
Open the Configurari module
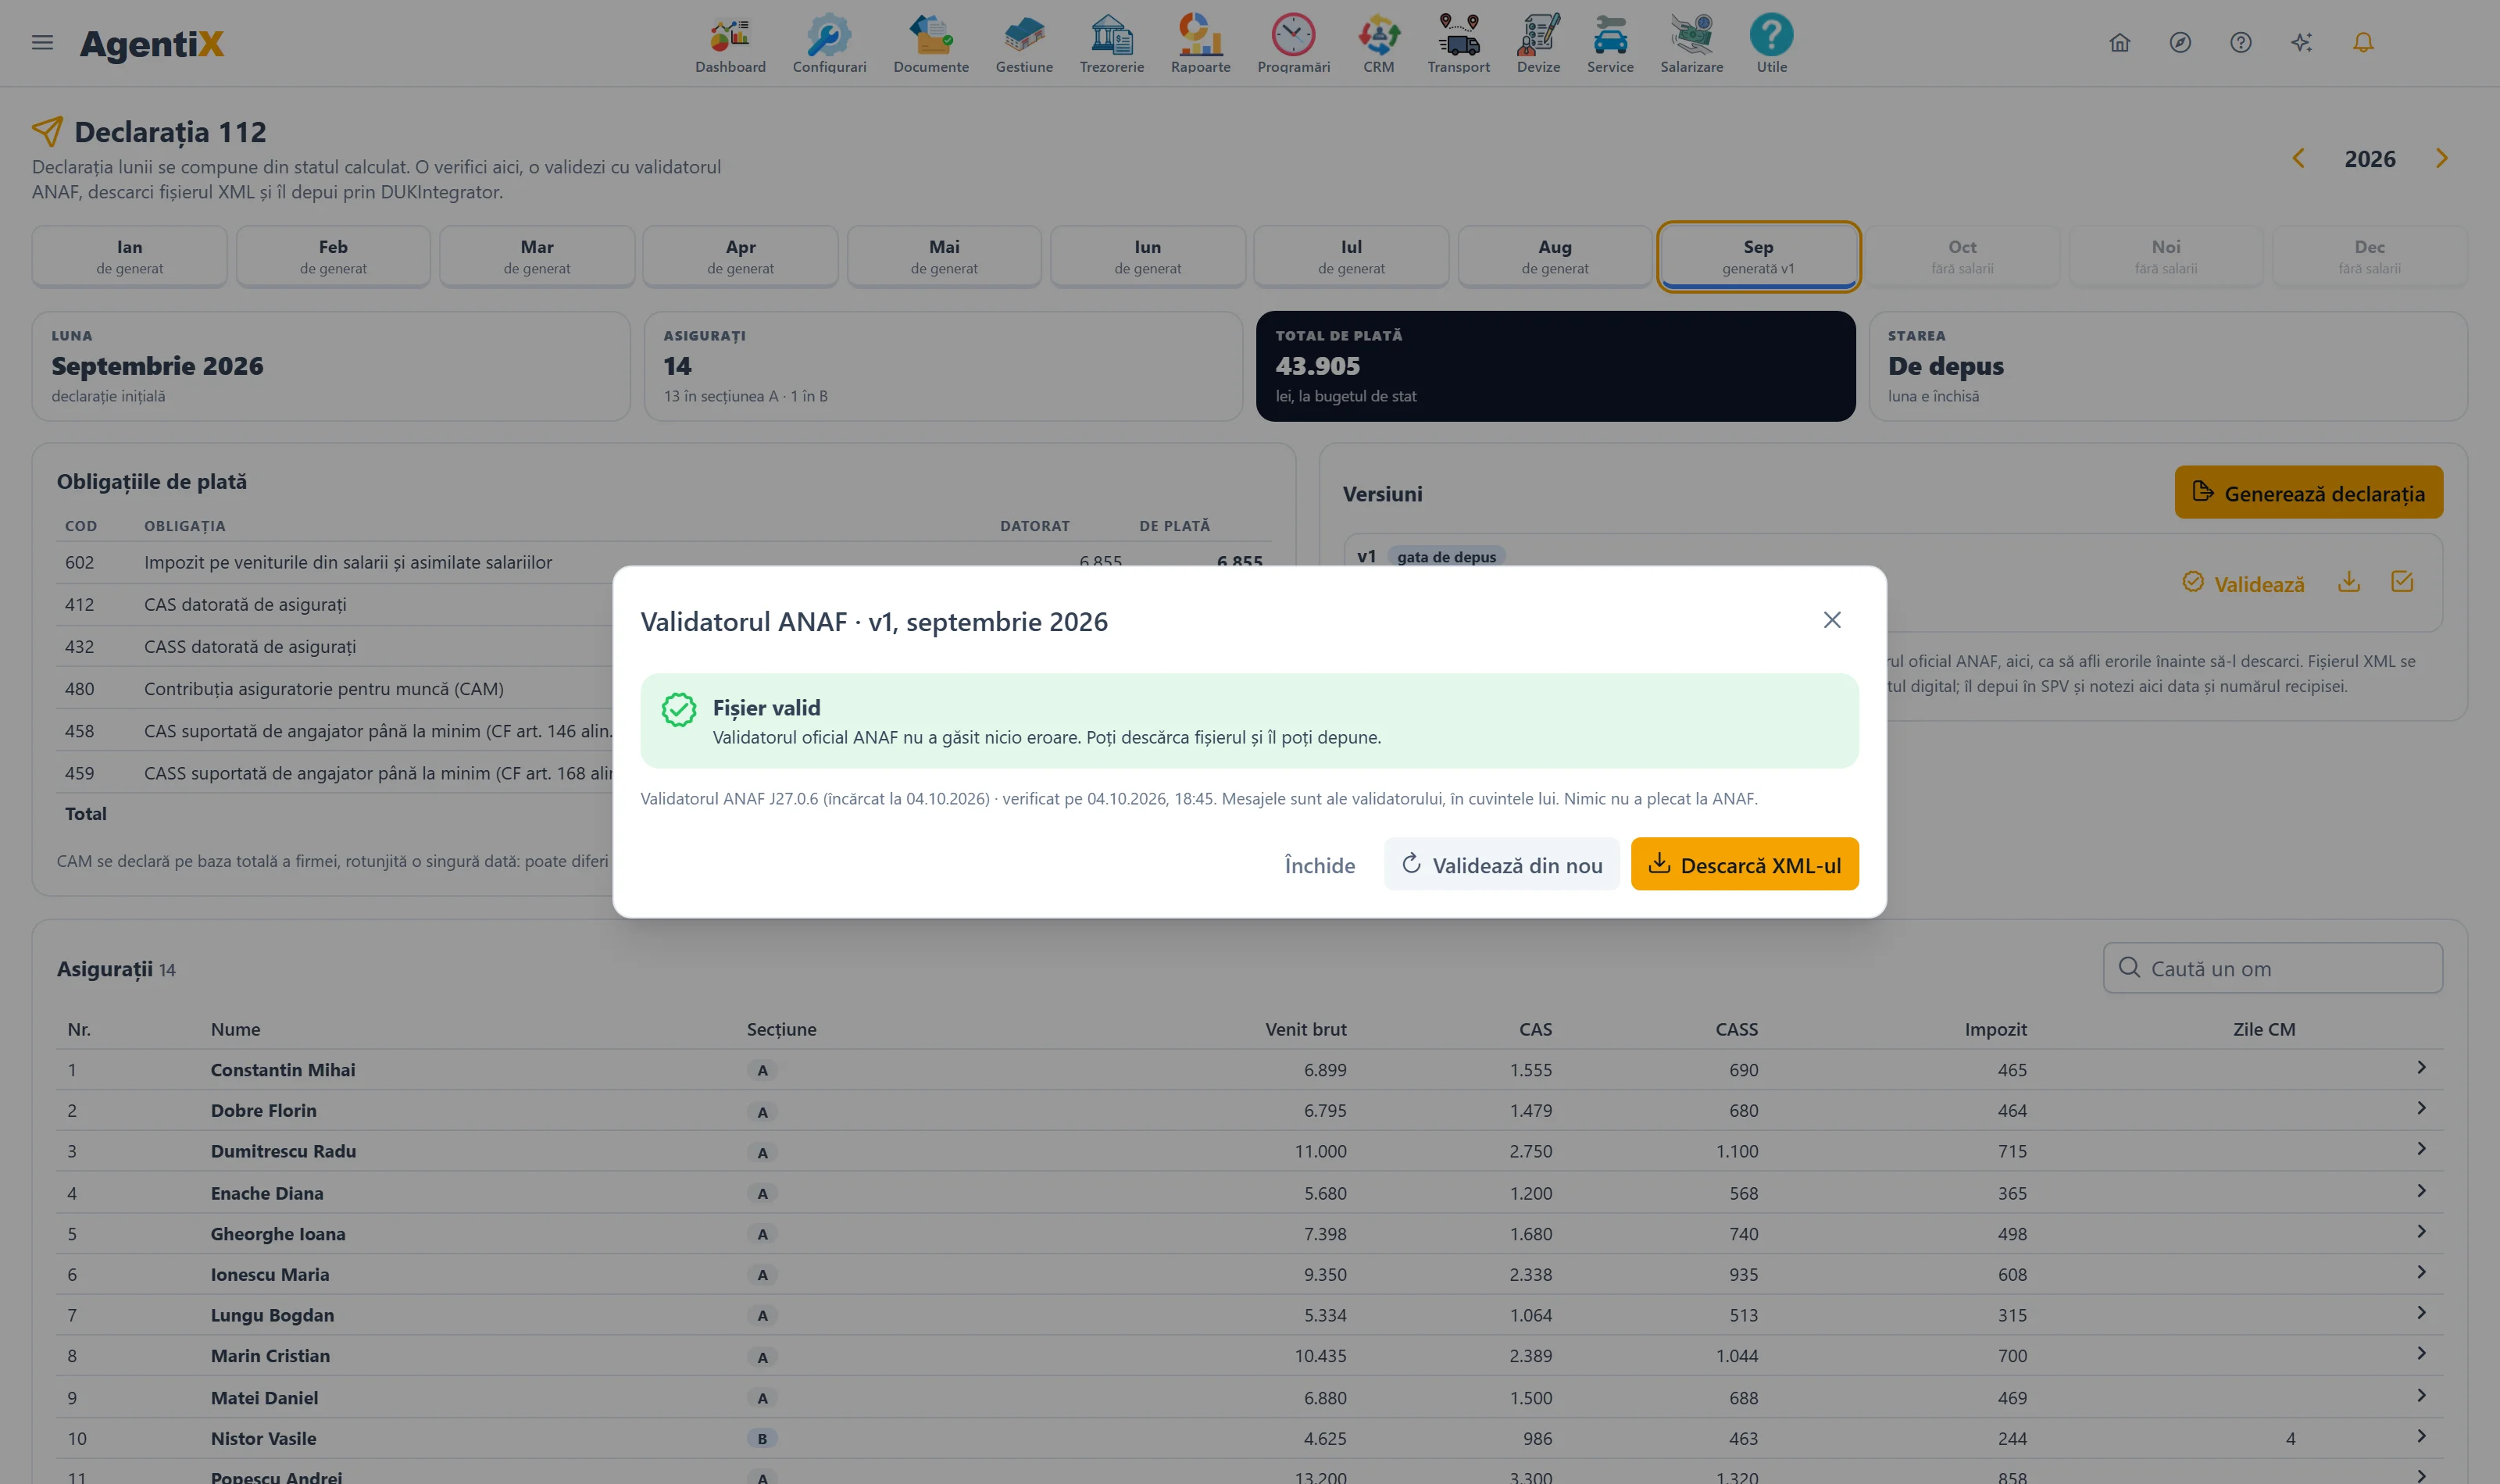point(829,44)
